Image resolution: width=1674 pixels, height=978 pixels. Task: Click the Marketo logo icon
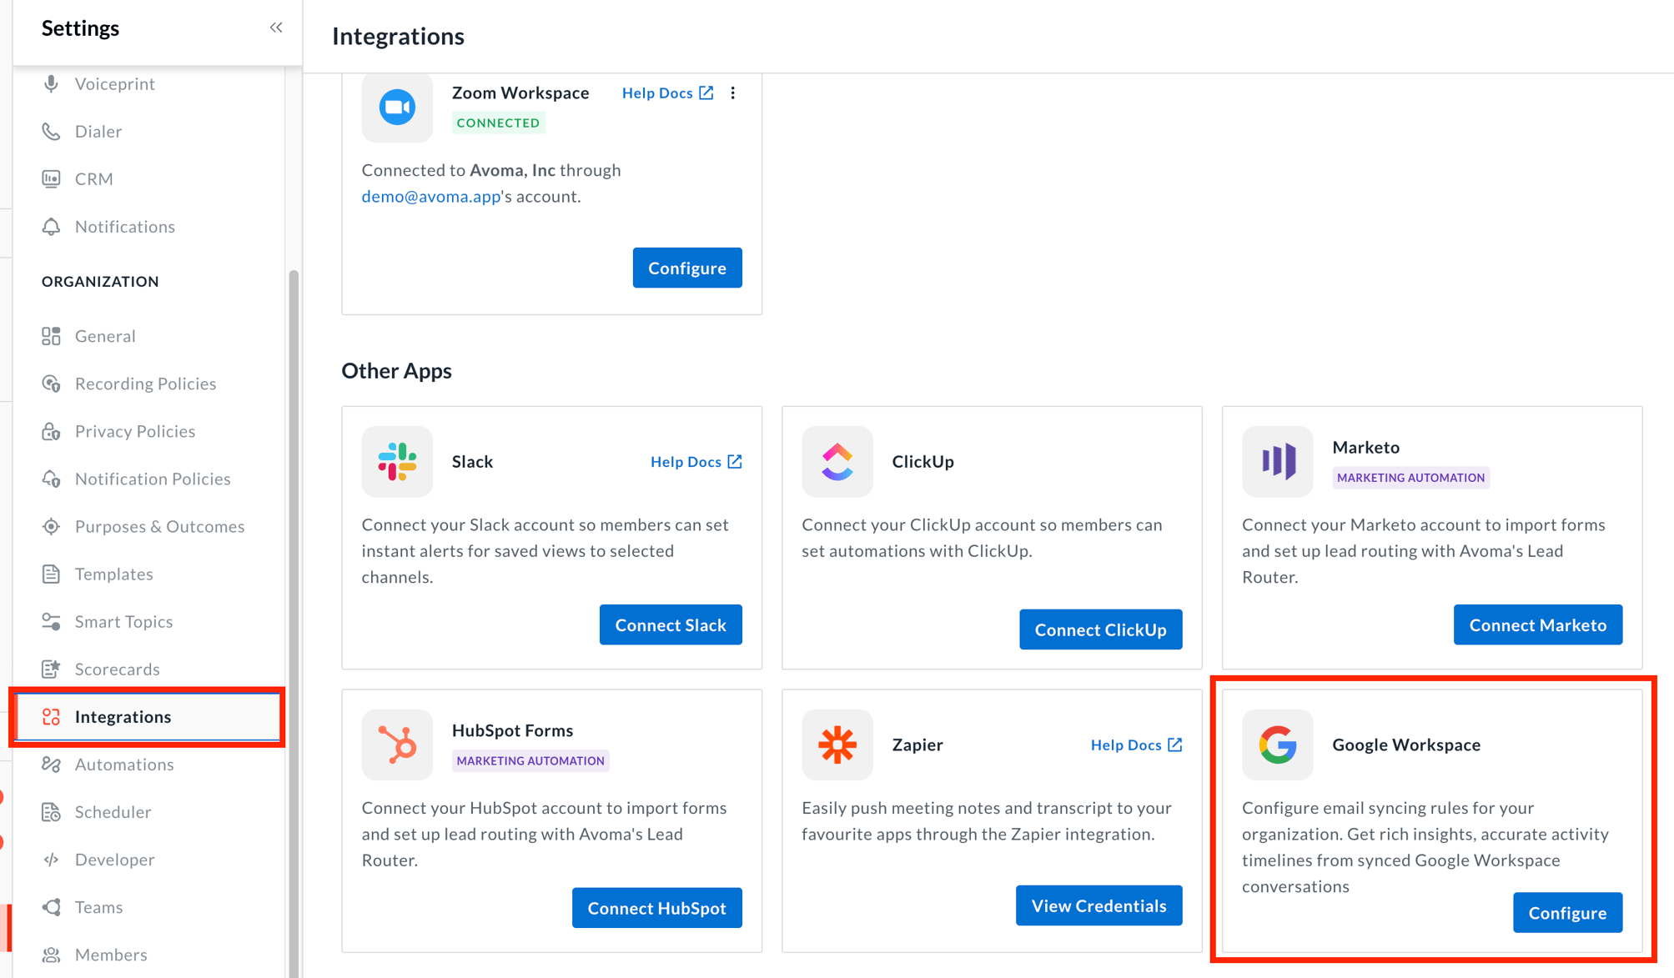click(x=1277, y=461)
